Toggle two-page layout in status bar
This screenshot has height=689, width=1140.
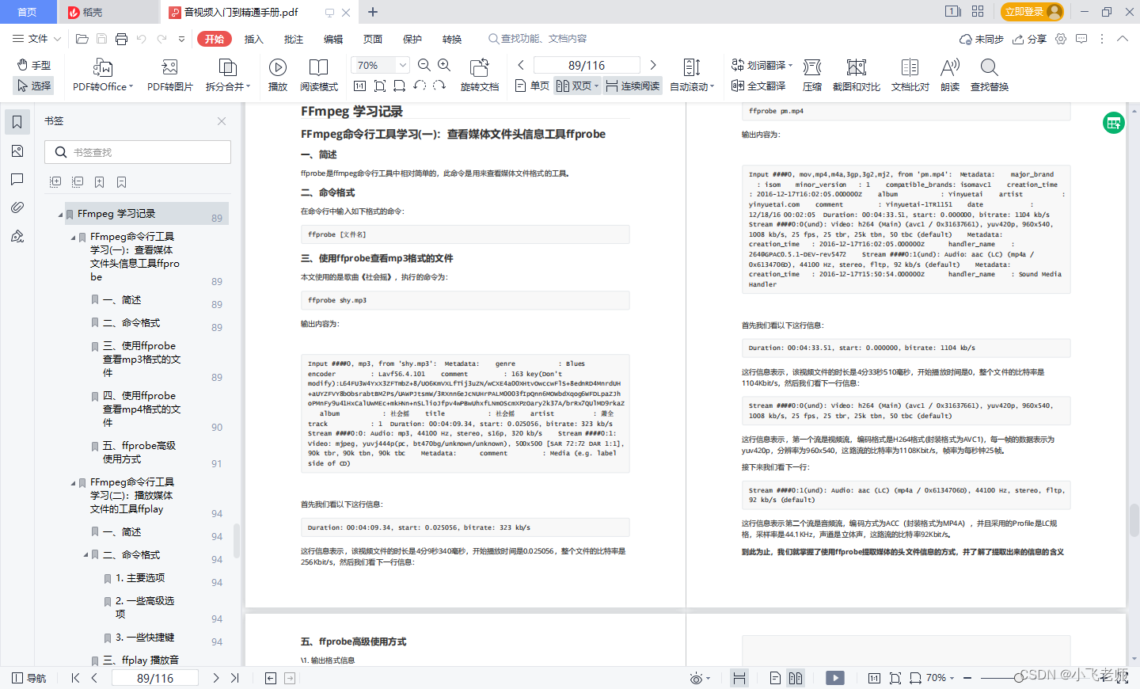coord(796,678)
